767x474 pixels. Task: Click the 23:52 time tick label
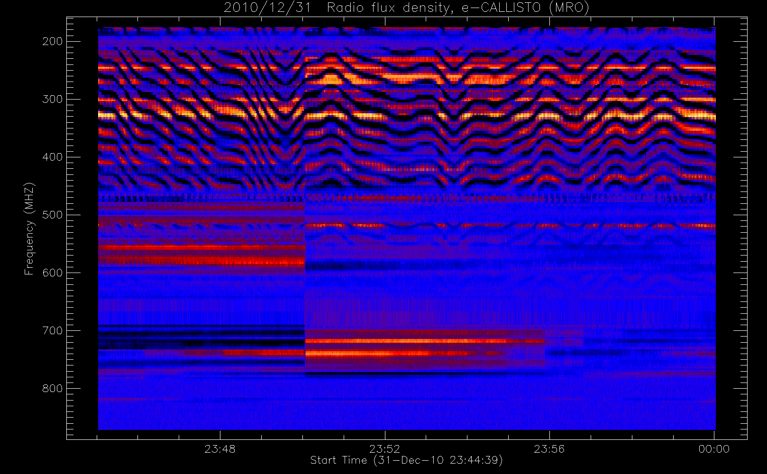(385, 449)
